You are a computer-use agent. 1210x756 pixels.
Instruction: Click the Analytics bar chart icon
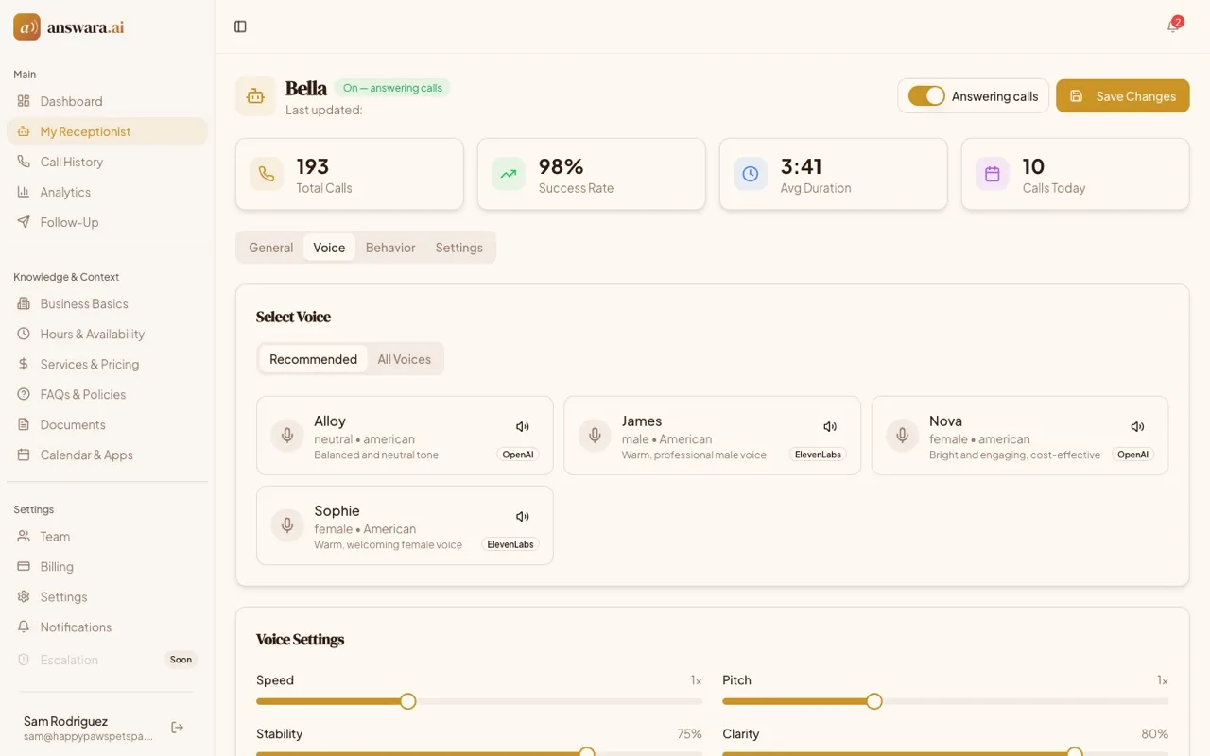point(24,192)
